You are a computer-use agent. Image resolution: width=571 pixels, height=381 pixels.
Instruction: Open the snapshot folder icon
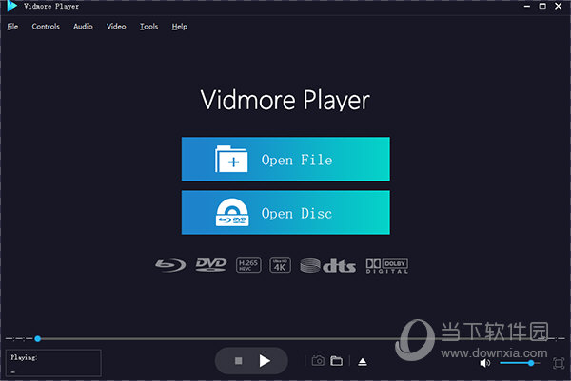click(x=336, y=361)
